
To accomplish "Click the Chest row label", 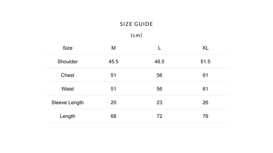I will [67, 75].
